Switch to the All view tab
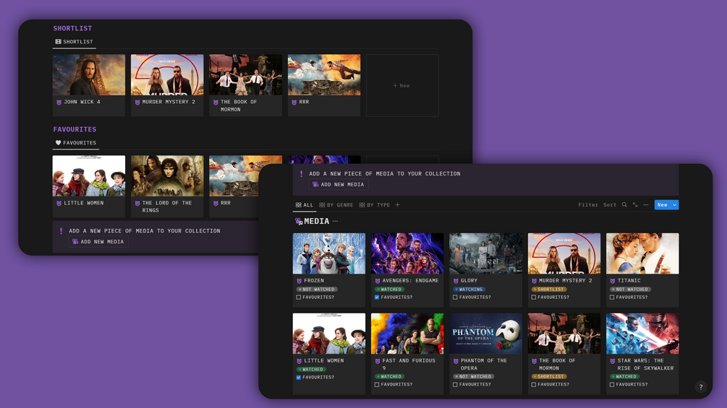This screenshot has width=727, height=408. [304, 205]
